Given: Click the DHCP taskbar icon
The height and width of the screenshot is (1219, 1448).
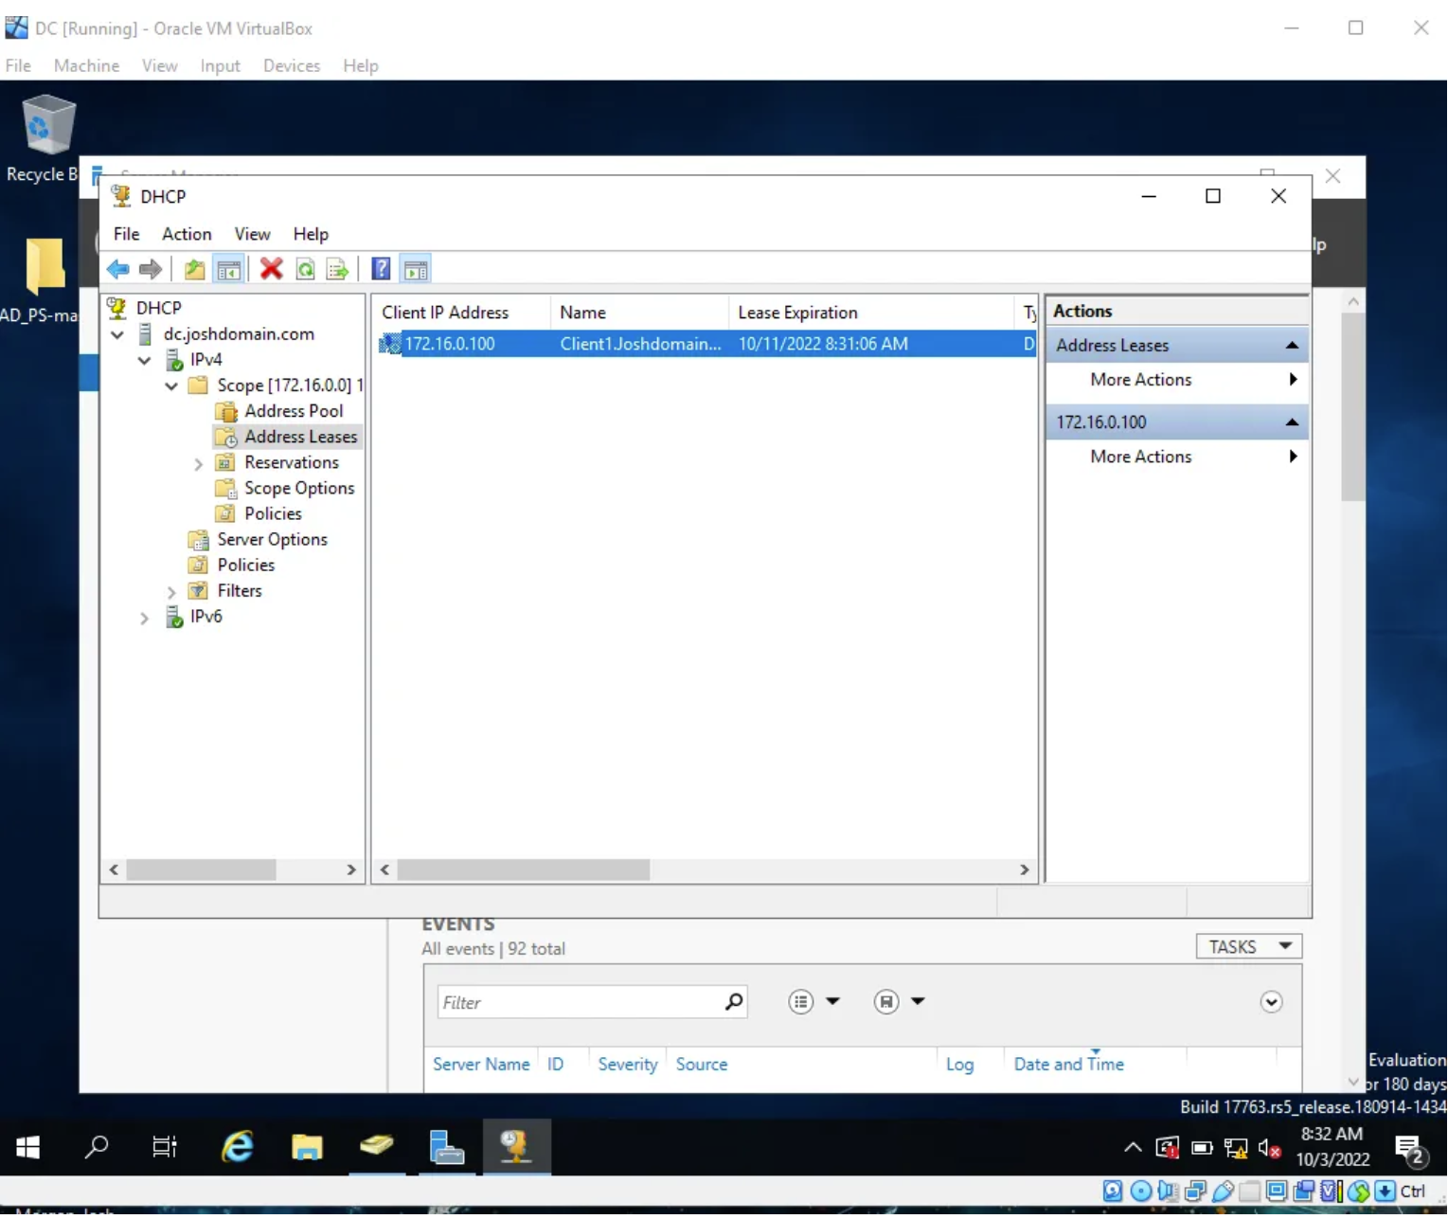Looking at the screenshot, I should point(516,1149).
